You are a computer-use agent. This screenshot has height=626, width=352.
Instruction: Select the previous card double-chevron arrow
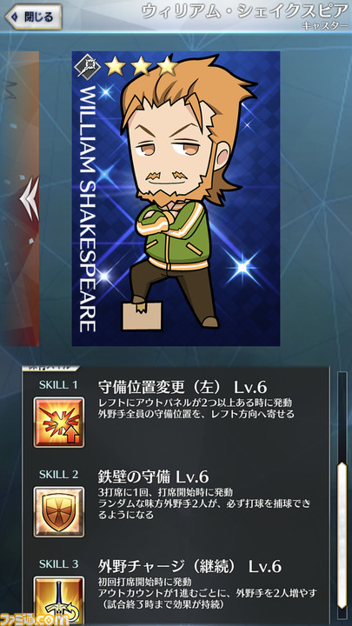coord(30,198)
